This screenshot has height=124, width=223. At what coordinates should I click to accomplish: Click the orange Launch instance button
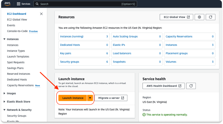point(73,98)
